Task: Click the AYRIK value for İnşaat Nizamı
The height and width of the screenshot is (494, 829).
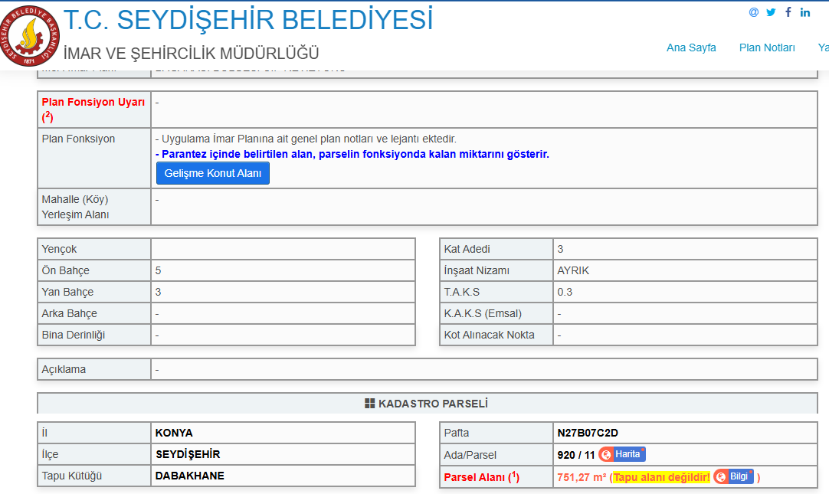Action: click(x=573, y=270)
